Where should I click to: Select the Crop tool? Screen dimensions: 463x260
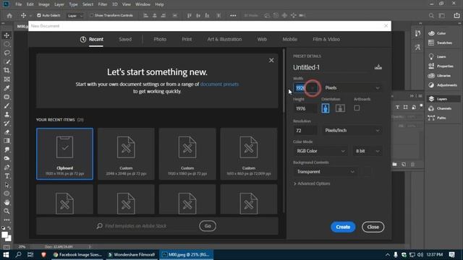click(7, 71)
